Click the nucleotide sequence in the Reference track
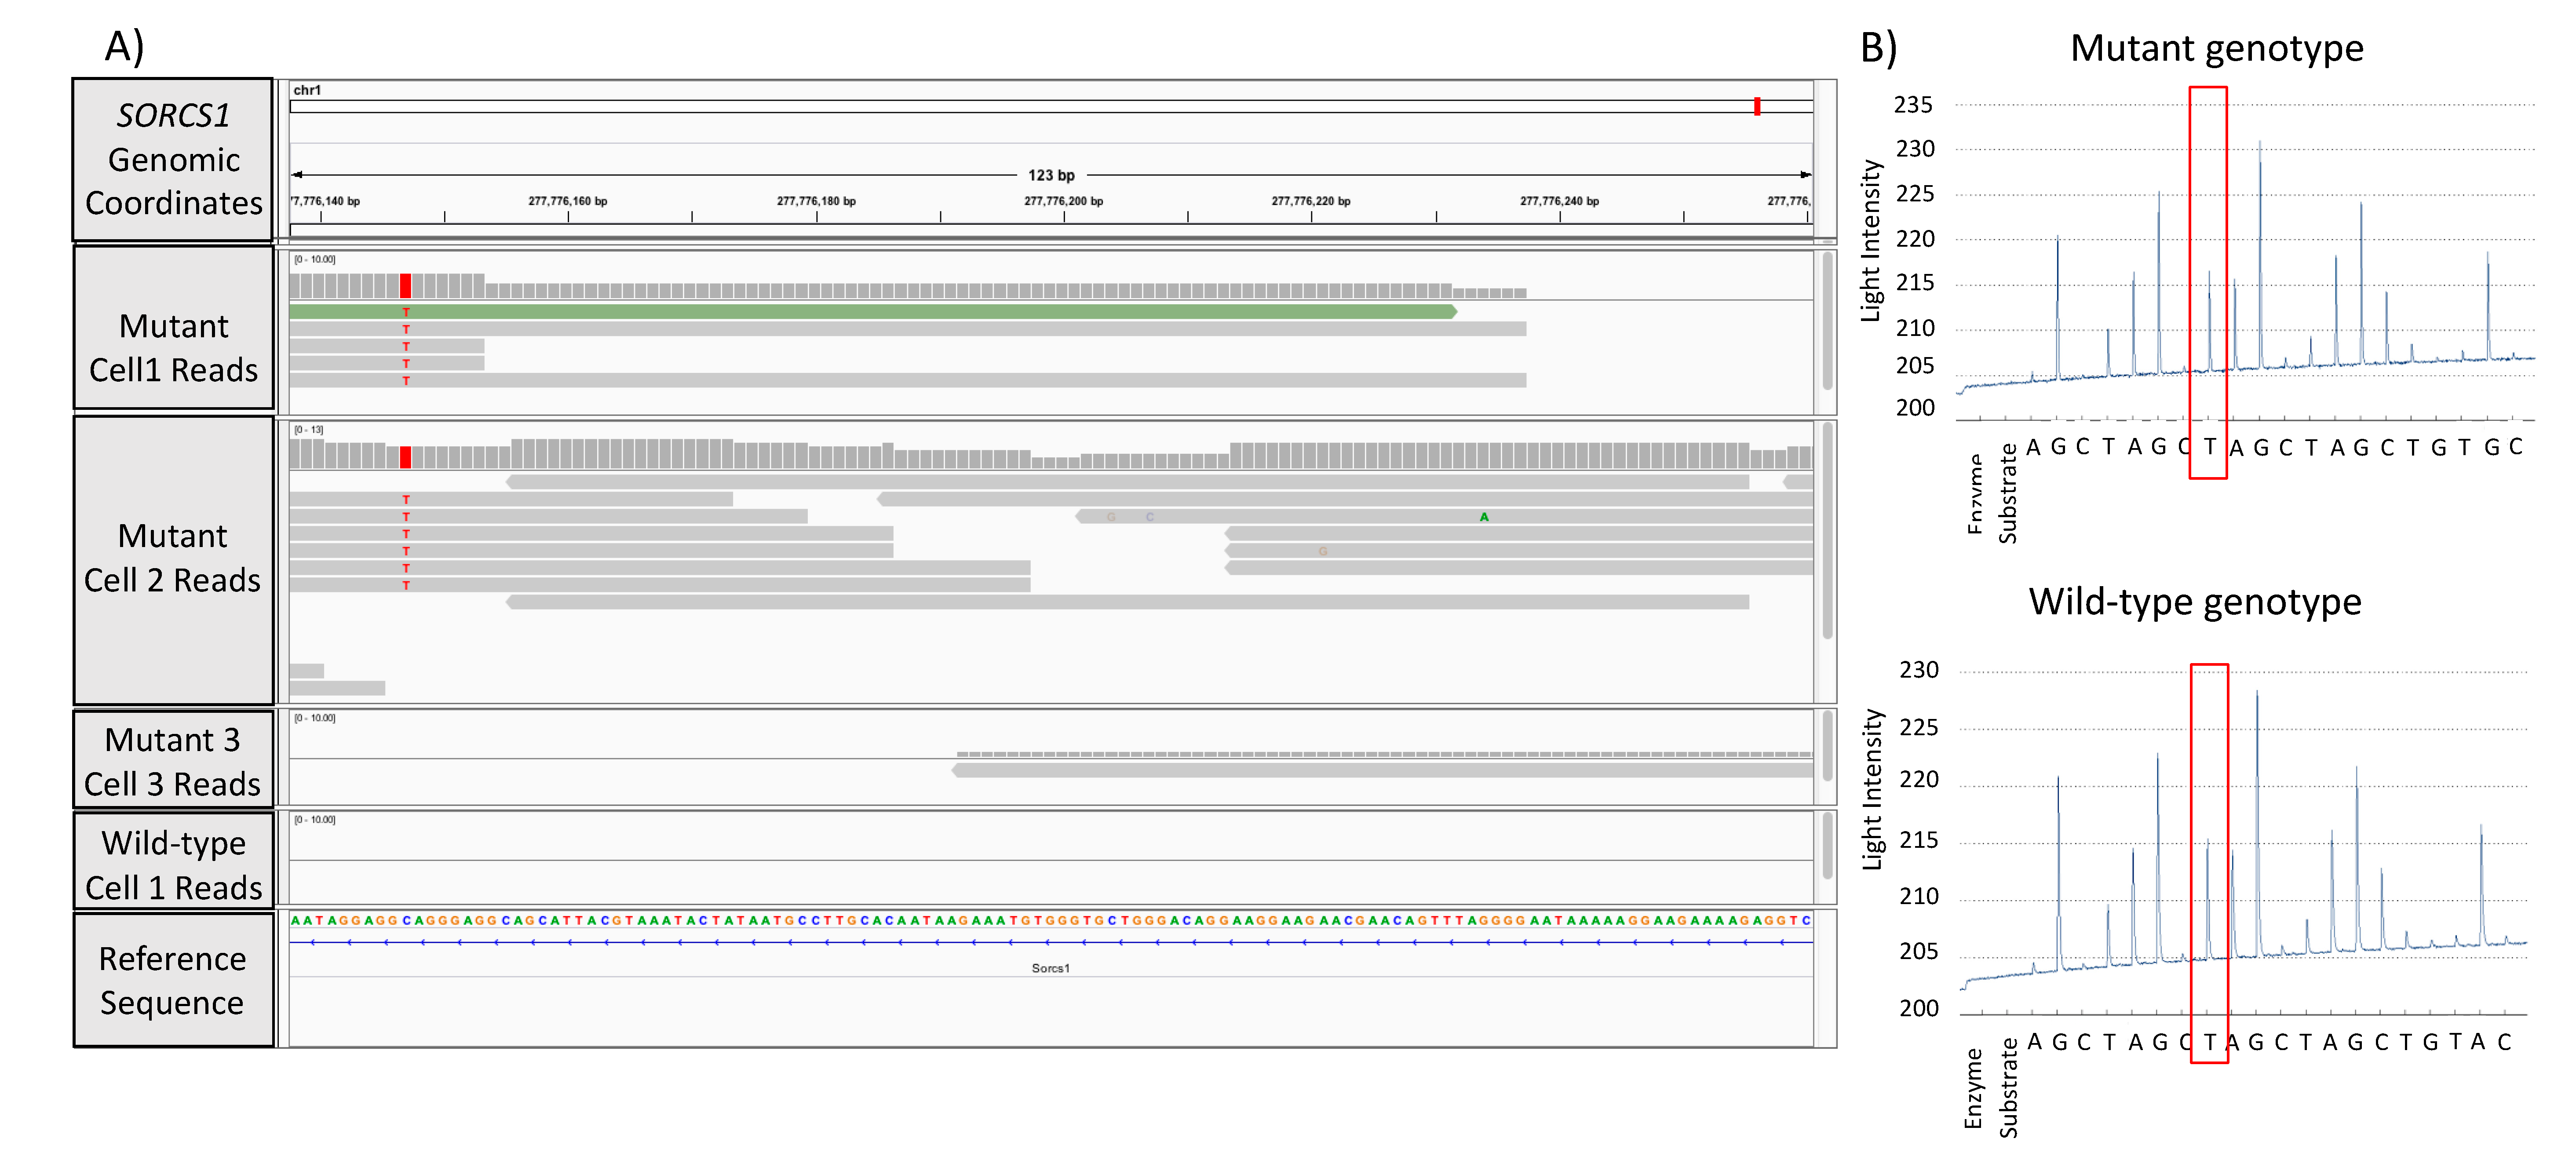 coord(1051,920)
